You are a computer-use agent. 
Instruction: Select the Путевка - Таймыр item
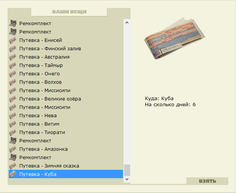tap(66, 65)
